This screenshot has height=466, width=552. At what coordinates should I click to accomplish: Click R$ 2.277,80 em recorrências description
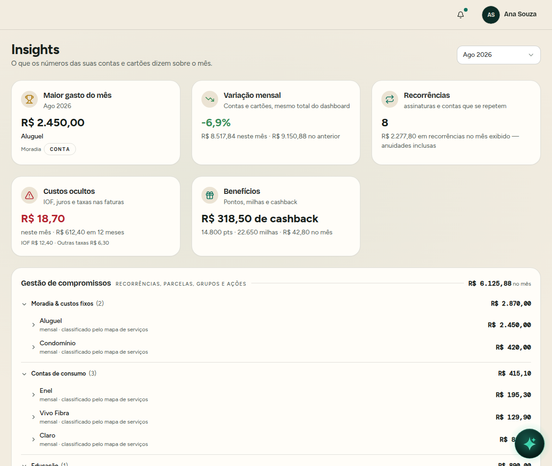click(450, 141)
